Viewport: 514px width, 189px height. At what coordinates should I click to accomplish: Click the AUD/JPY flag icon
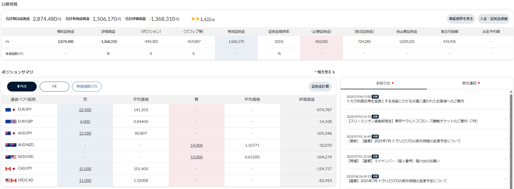(11, 133)
